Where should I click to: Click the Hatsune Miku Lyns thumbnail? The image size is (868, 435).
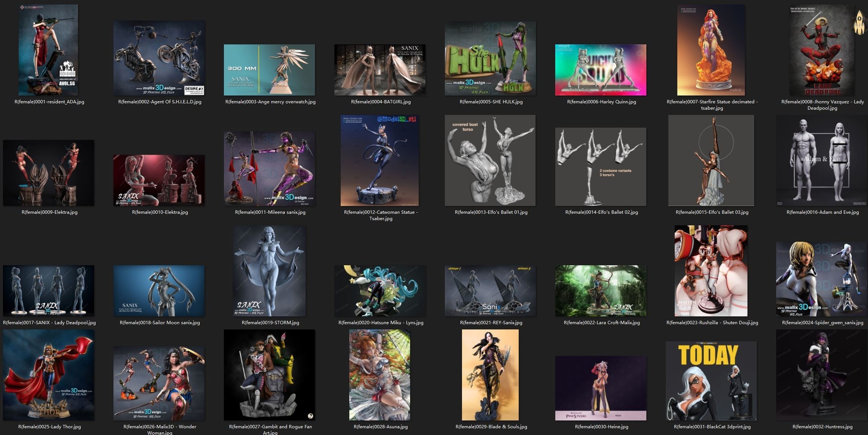coord(380,290)
